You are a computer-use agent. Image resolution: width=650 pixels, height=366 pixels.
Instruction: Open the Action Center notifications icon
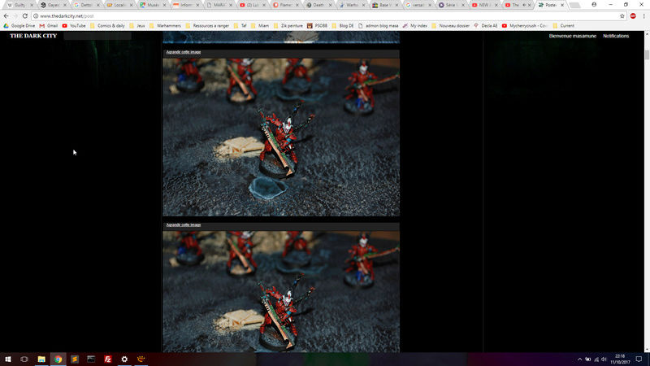tap(639, 359)
